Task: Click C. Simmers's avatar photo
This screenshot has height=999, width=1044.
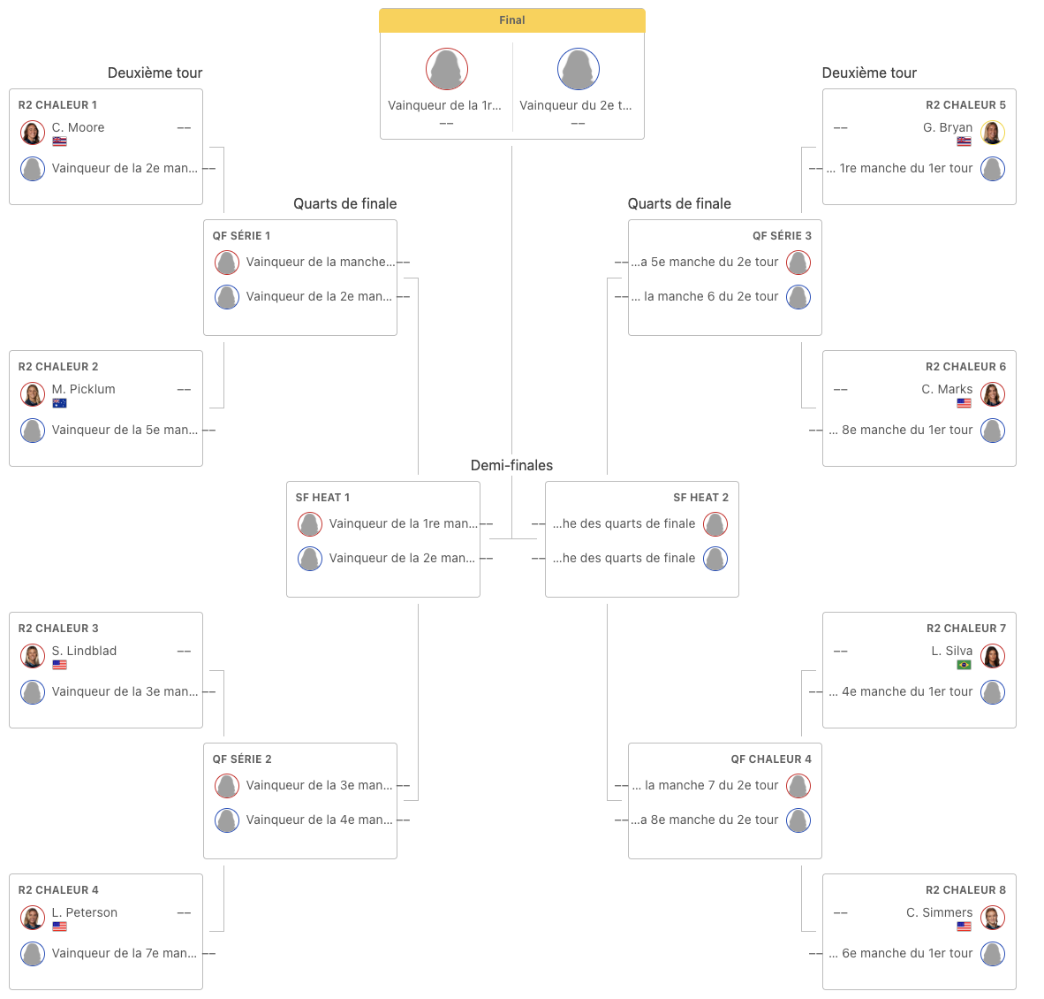Action: [x=992, y=918]
